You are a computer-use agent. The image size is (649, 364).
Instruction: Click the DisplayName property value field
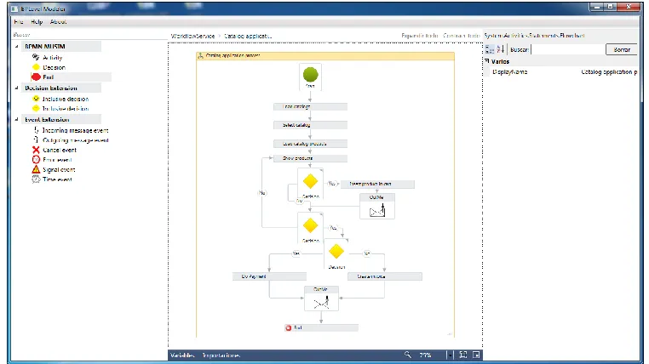click(x=608, y=72)
